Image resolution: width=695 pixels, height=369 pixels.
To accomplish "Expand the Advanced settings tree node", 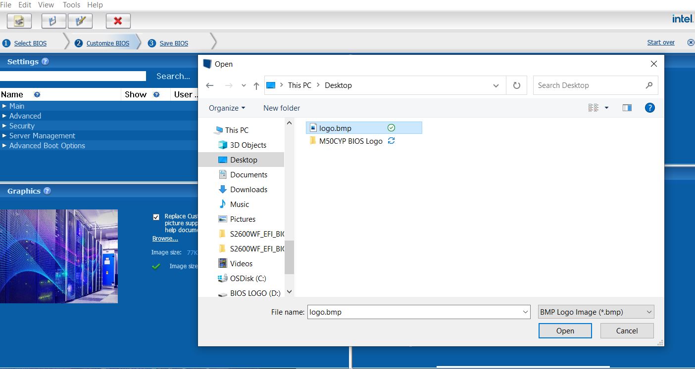I will (x=25, y=116).
